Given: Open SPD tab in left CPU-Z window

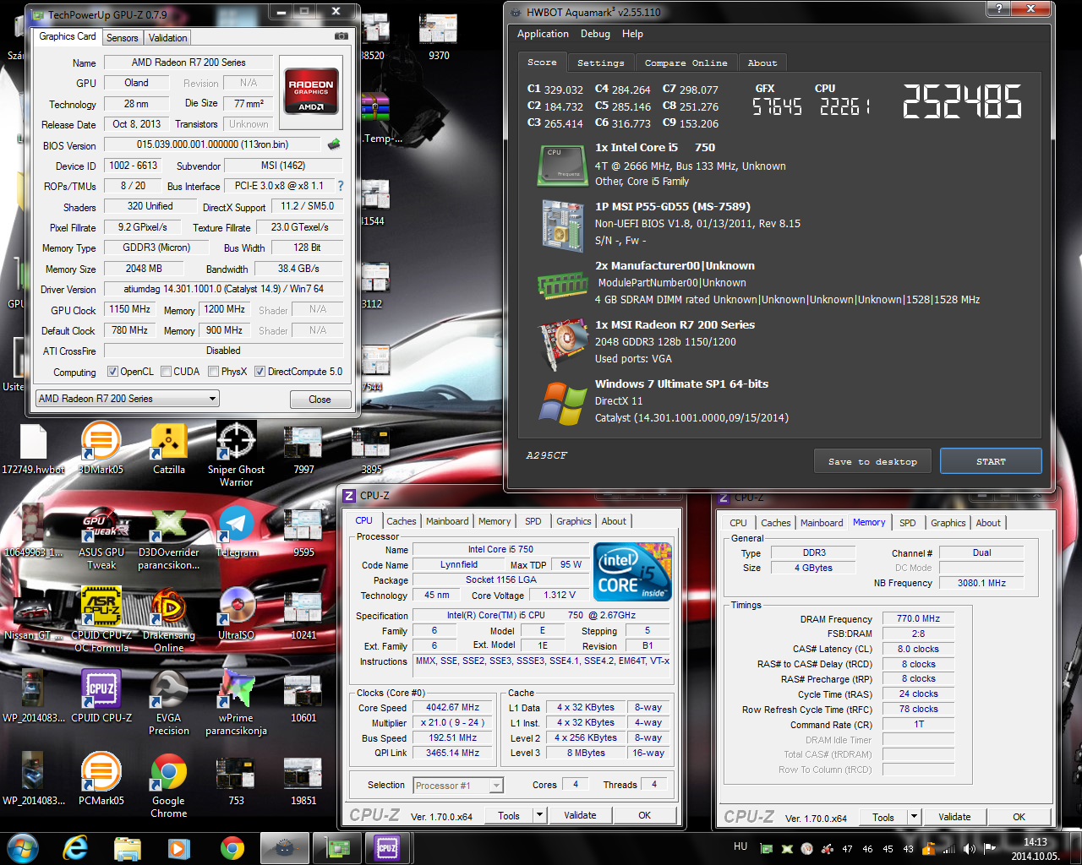Looking at the screenshot, I should pos(533,521).
